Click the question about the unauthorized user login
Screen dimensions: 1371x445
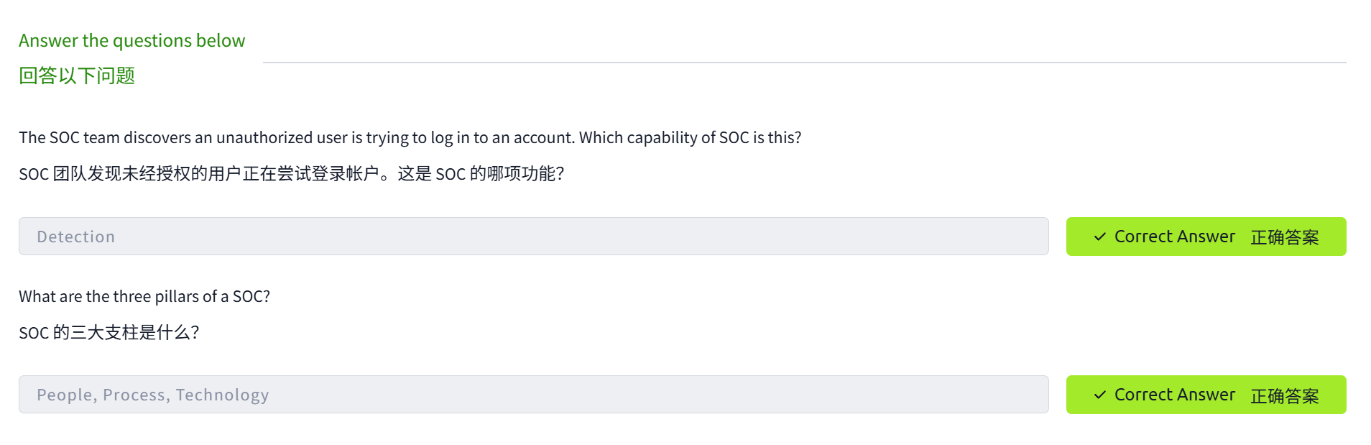point(410,137)
